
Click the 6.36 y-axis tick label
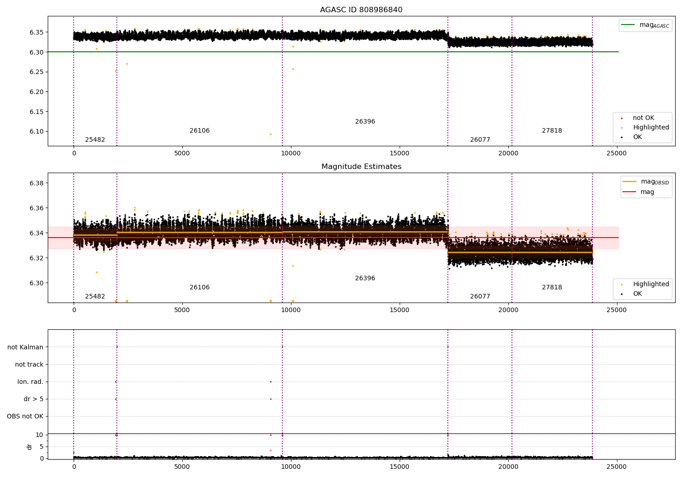tap(37, 208)
